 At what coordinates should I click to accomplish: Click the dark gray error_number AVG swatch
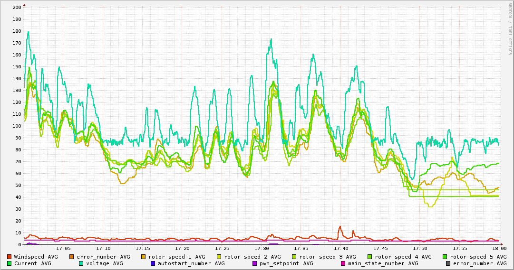448,263
